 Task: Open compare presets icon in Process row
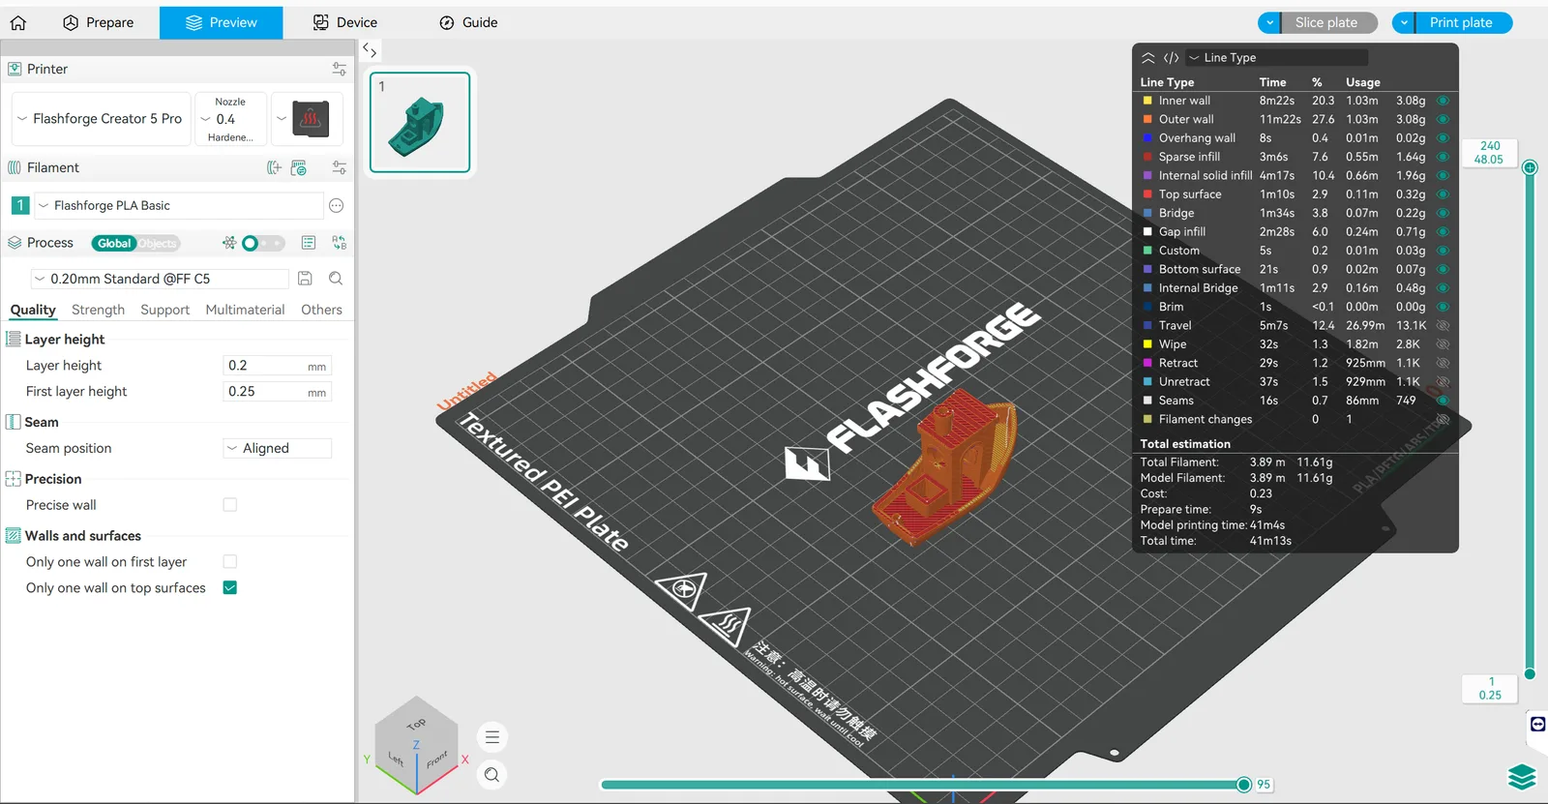coord(339,243)
